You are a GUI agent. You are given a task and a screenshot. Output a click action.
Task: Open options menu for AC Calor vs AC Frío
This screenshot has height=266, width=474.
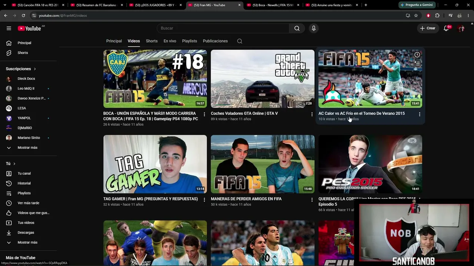pyautogui.click(x=420, y=115)
